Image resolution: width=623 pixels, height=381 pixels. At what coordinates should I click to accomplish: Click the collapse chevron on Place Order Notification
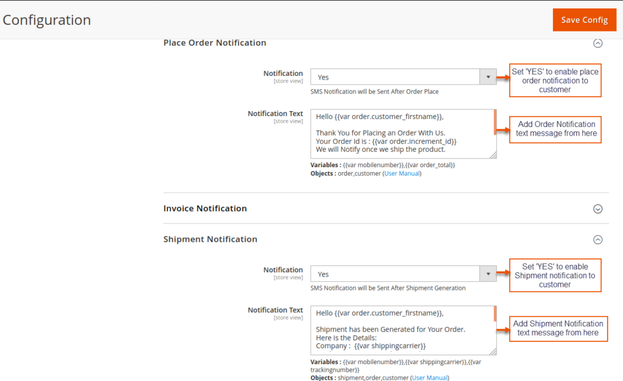click(598, 43)
